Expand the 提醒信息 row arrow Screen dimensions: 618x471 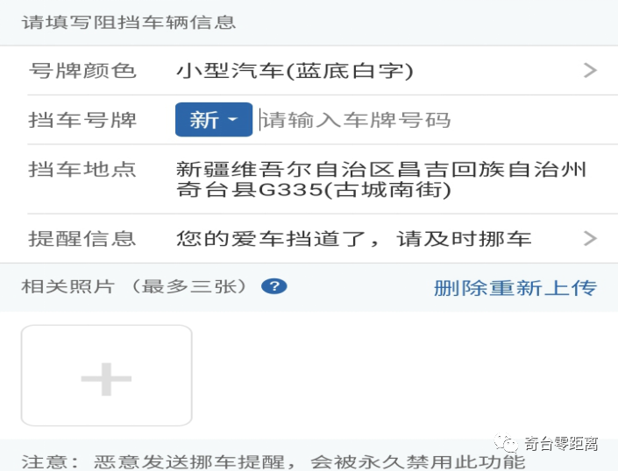click(x=590, y=238)
